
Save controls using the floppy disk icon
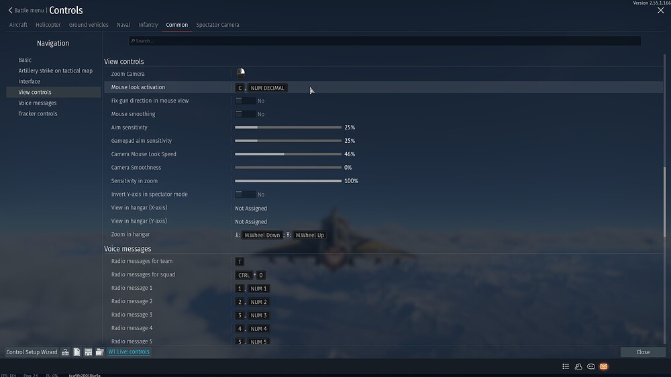click(x=88, y=352)
